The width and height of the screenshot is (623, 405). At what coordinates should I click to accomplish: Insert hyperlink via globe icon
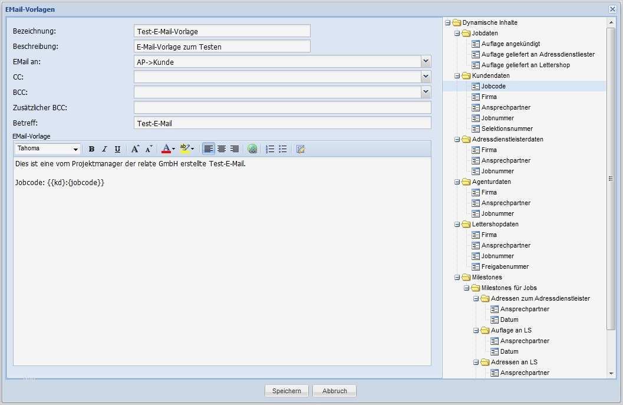252,149
